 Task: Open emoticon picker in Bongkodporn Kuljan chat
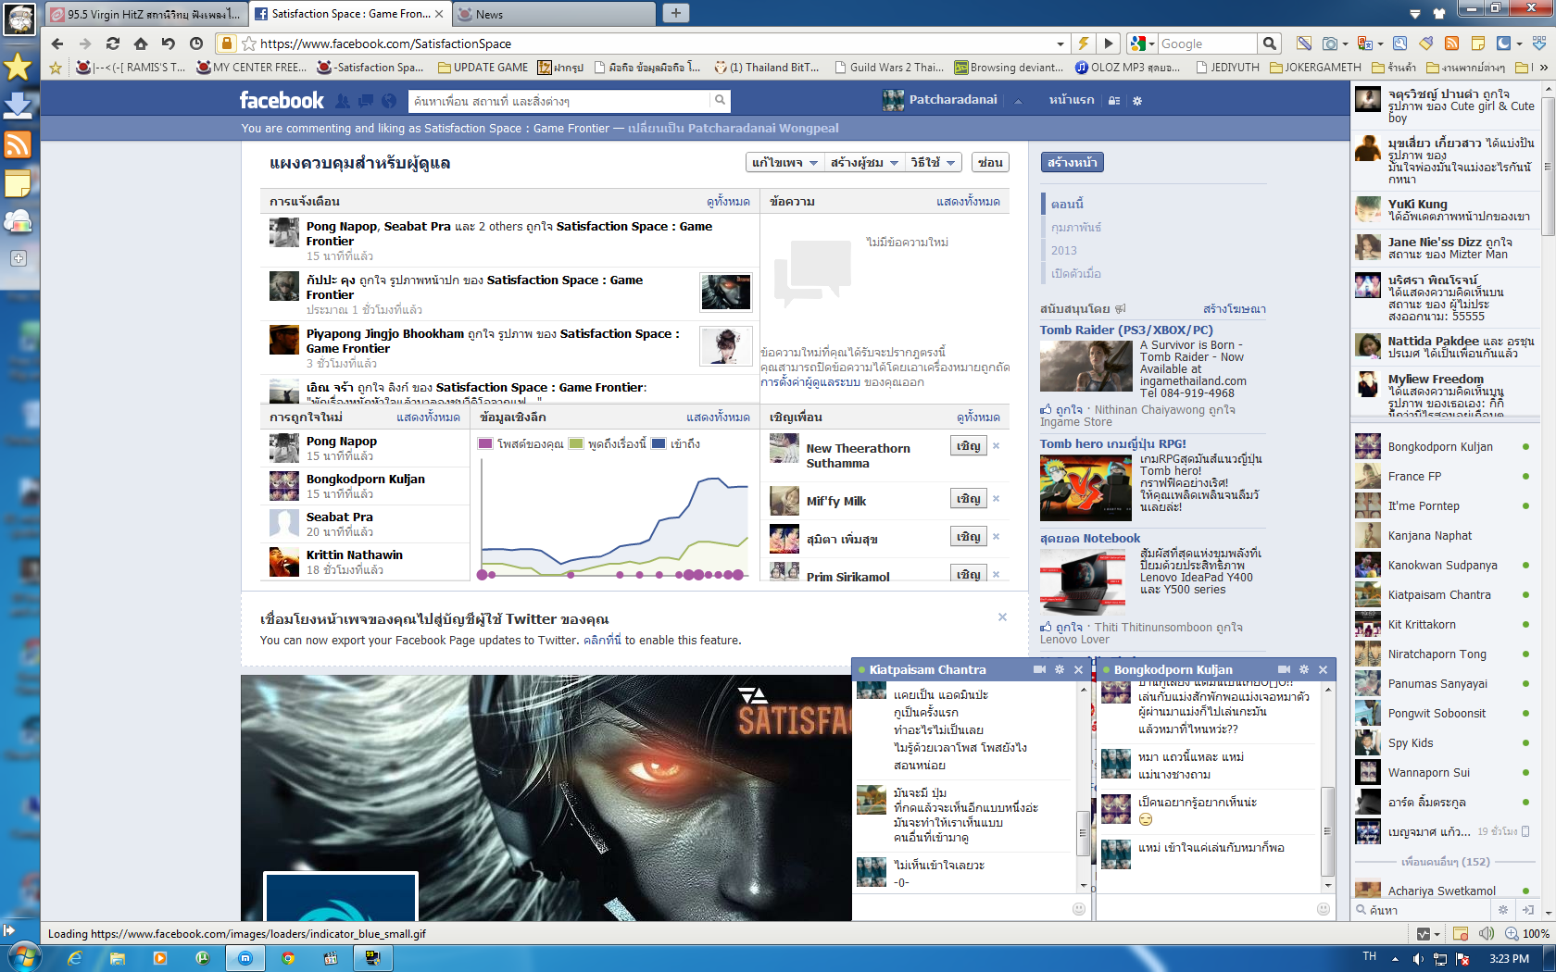[x=1324, y=909]
